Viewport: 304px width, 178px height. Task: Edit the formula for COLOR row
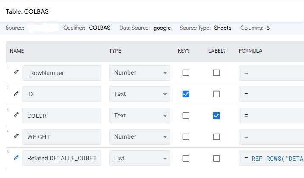[271, 116]
